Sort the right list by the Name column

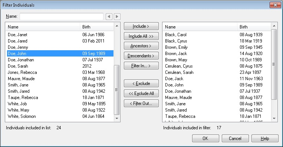click(200, 27)
